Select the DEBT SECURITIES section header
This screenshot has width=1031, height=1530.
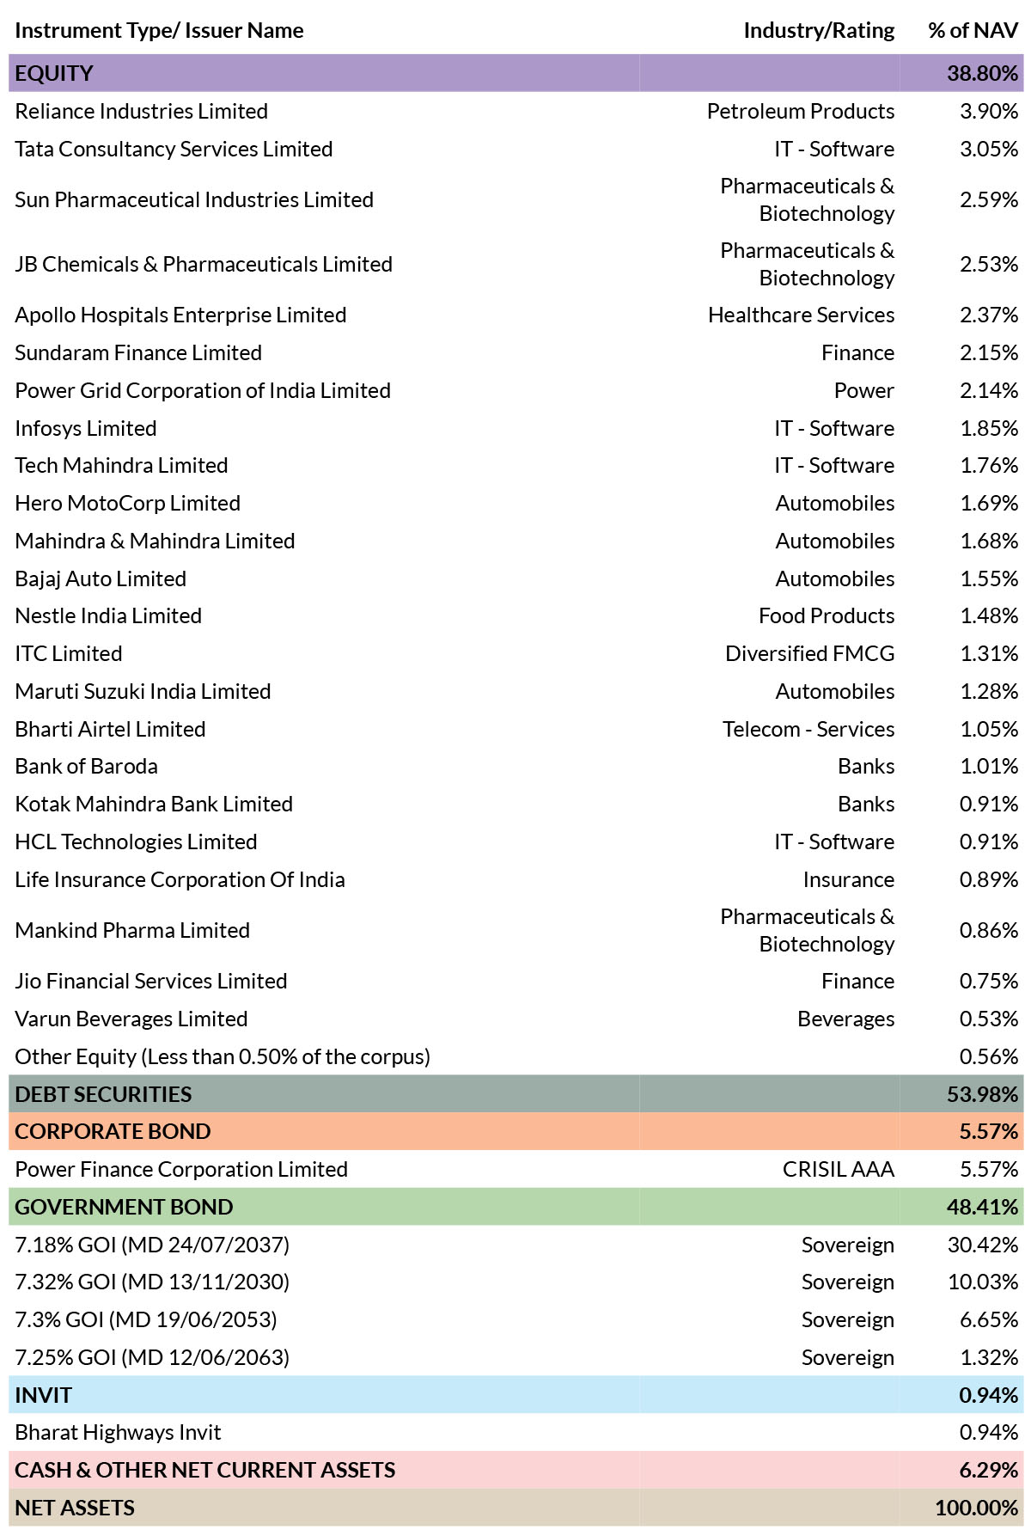[x=515, y=1094]
